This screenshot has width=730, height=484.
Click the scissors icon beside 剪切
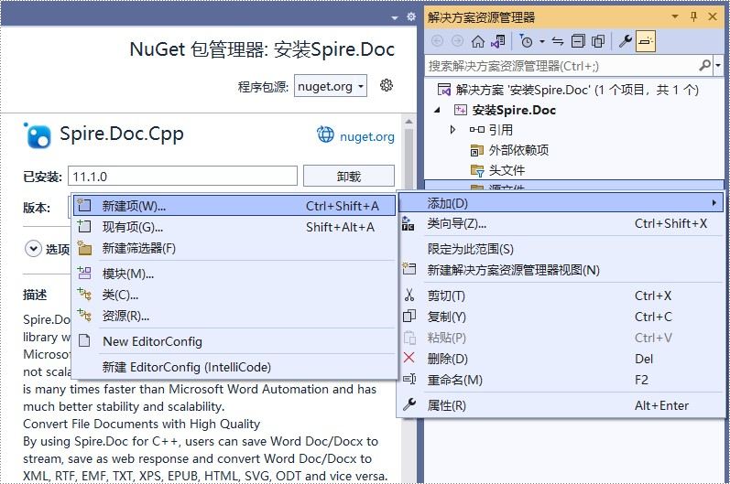(409, 295)
